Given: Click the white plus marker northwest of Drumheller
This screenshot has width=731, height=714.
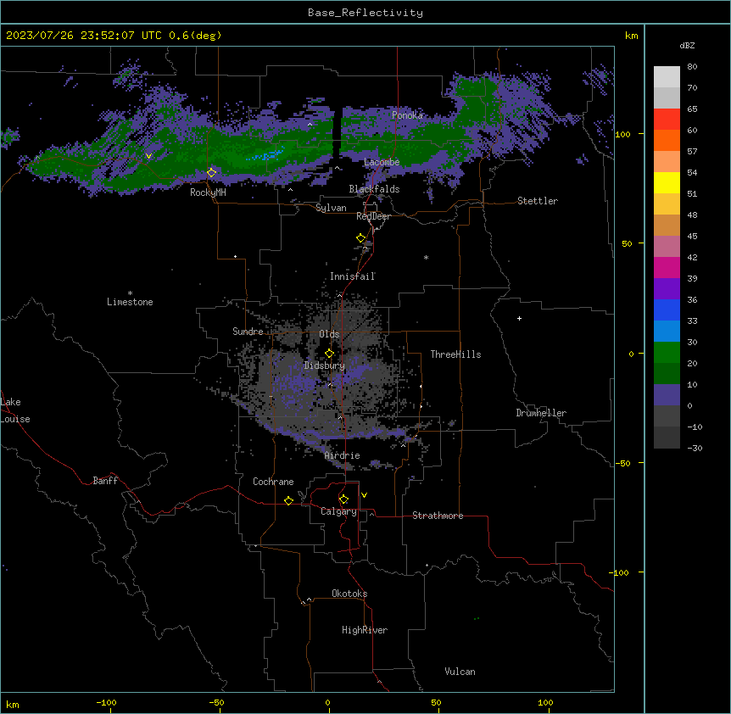Looking at the screenshot, I should (519, 318).
